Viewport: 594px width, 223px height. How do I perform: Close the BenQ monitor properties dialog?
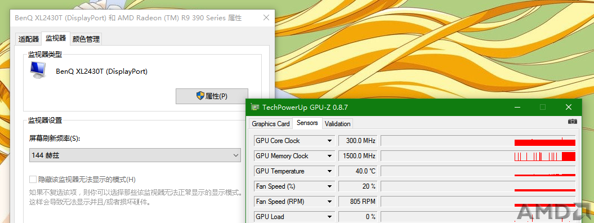pos(266,18)
